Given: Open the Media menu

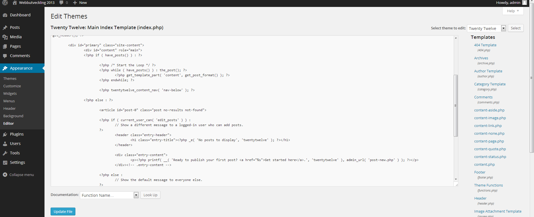Looking at the screenshot, I should [x=16, y=37].
